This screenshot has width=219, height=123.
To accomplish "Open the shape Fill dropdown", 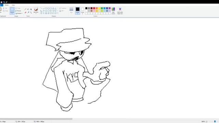I will [62, 11].
